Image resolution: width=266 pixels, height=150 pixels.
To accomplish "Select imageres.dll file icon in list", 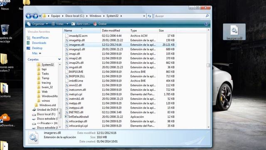I will (x=66, y=45).
